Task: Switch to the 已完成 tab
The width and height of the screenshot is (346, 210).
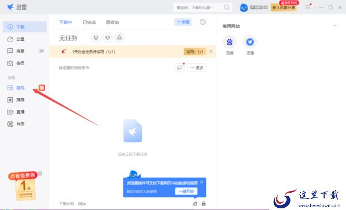Action: point(89,22)
